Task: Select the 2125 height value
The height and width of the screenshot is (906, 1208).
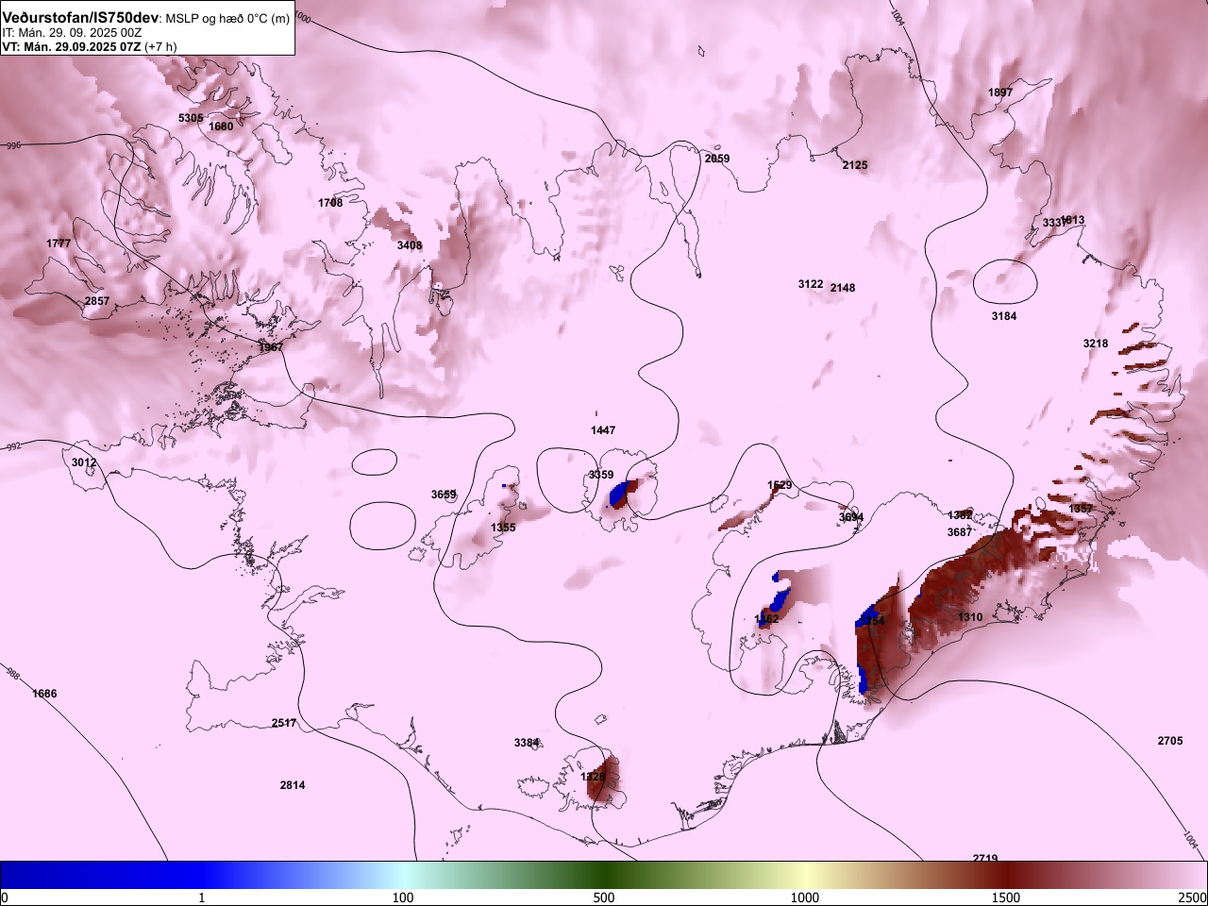Action: tap(855, 165)
